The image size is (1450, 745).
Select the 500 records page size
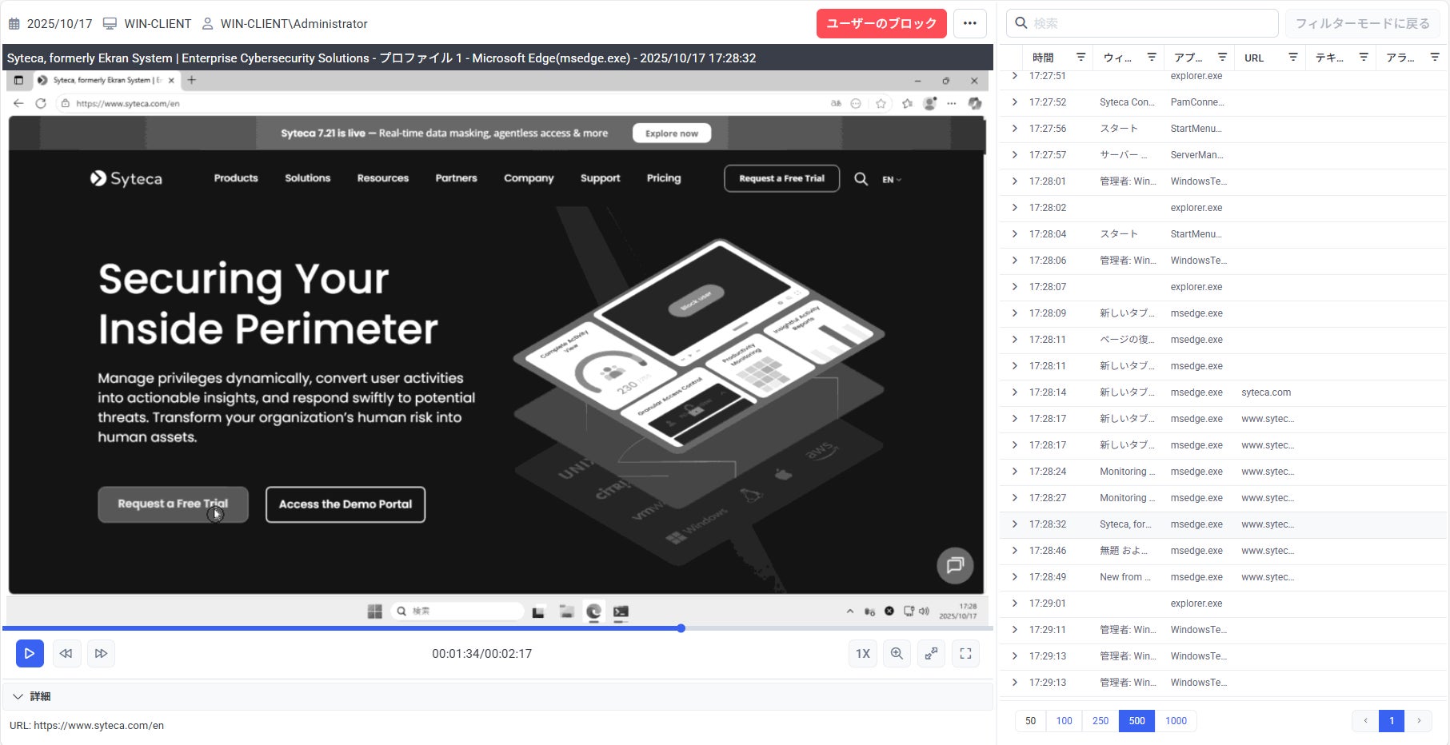[x=1137, y=720]
